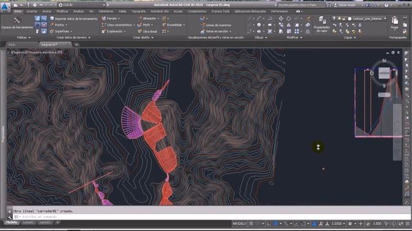Toggle the layer on/off lightbulb icon

tap(334, 19)
